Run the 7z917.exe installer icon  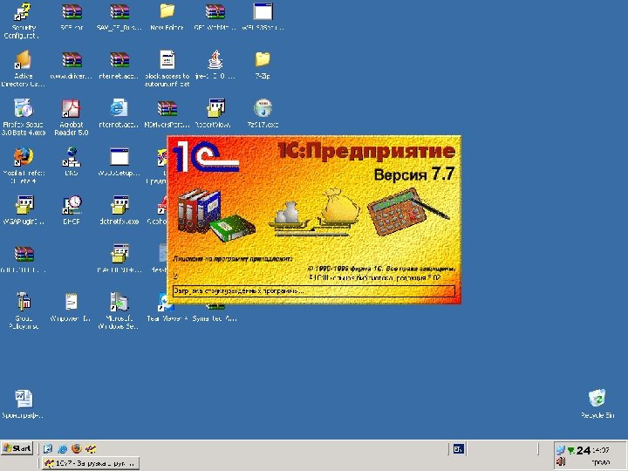pyautogui.click(x=263, y=109)
